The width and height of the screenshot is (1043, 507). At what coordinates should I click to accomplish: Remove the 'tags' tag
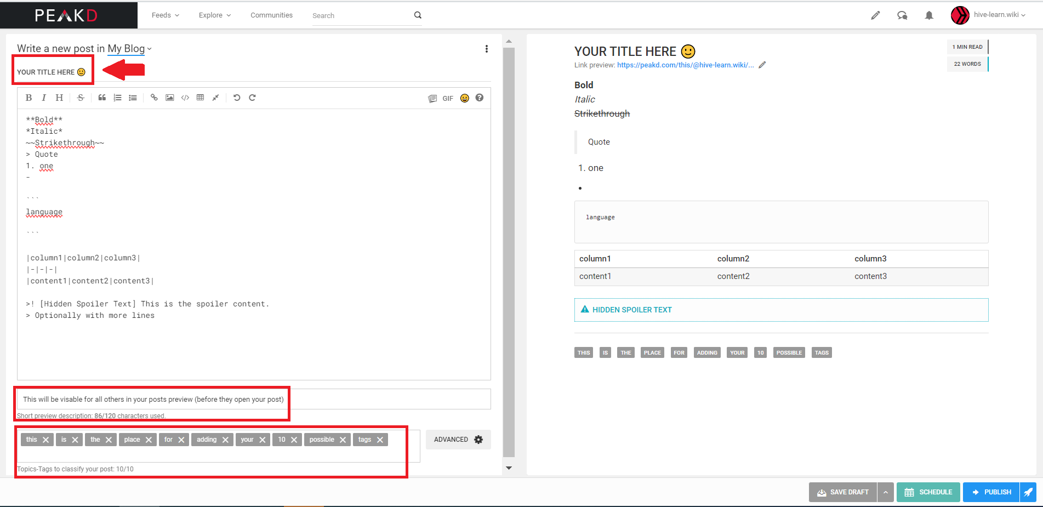click(x=380, y=440)
